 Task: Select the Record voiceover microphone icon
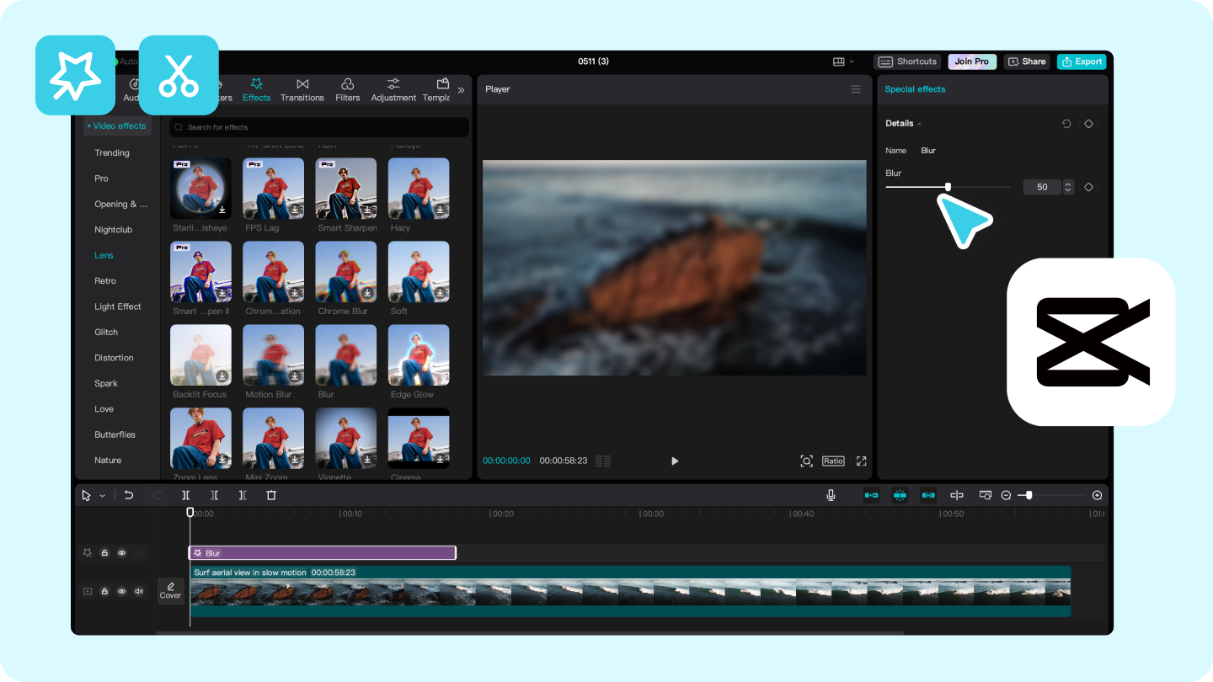(x=831, y=495)
